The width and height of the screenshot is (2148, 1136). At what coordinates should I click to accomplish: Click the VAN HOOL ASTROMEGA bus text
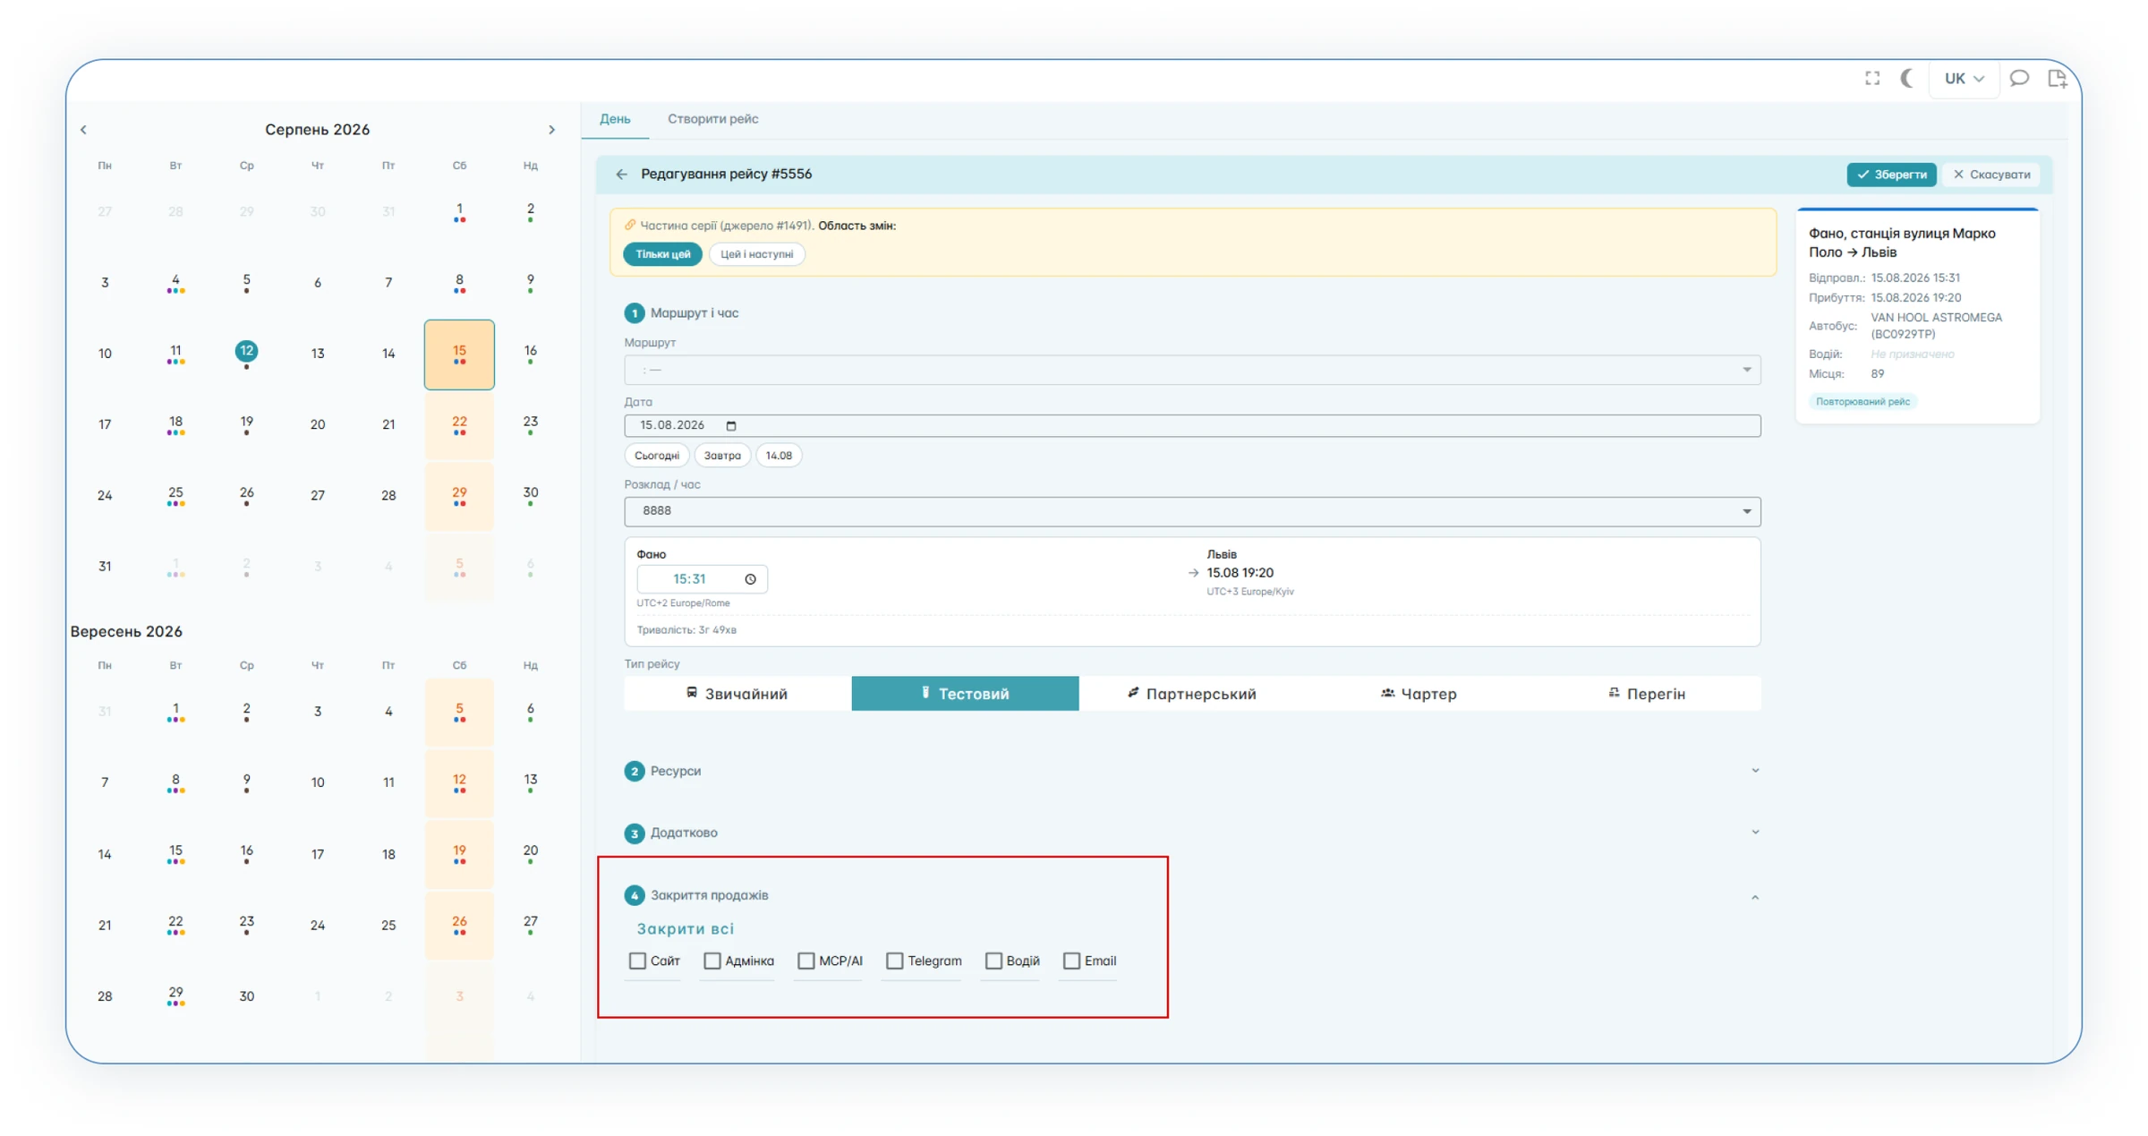1936,326
